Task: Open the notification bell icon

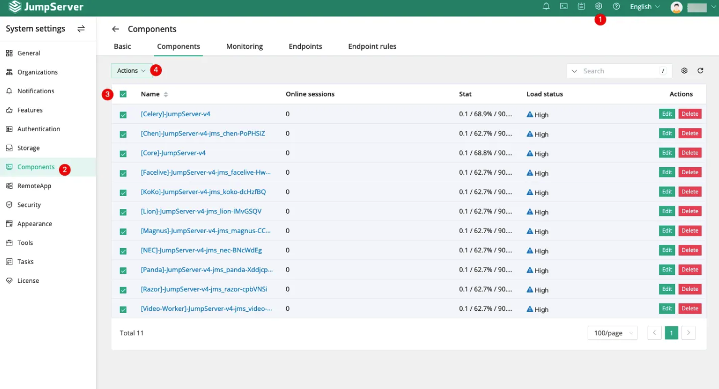Action: tap(546, 6)
